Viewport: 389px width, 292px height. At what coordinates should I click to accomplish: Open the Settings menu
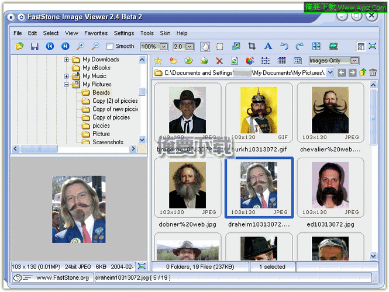tap(124, 33)
